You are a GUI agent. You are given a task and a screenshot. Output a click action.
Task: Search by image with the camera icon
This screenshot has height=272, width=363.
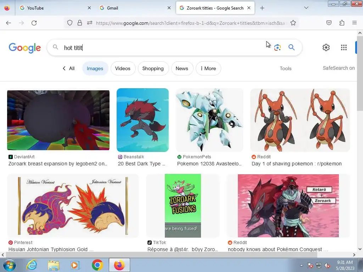coord(277,47)
